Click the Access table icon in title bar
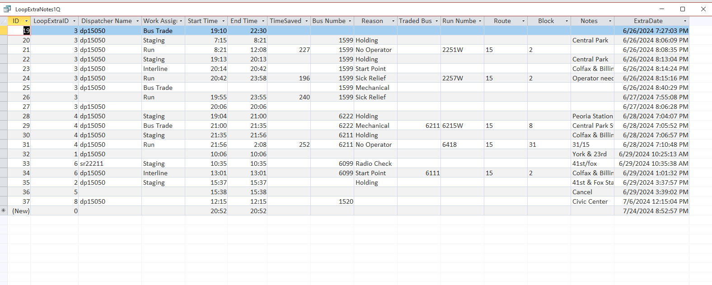The height and width of the screenshot is (285, 712). point(7,9)
